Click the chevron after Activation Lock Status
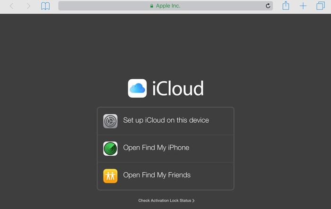 (x=193, y=201)
